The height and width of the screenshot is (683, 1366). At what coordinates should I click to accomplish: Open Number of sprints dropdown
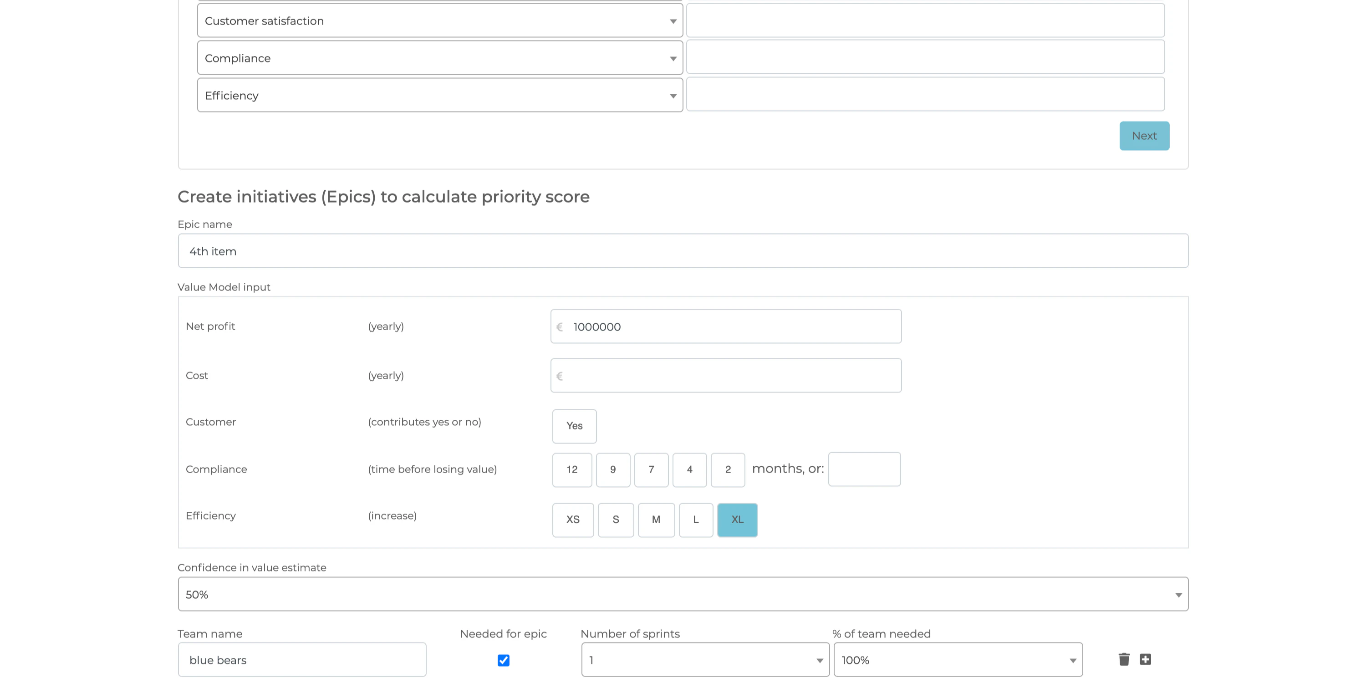(x=705, y=660)
